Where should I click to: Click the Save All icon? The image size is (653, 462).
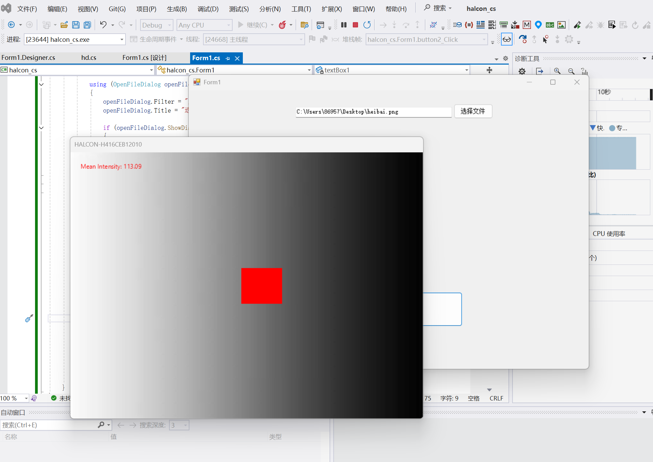(x=87, y=25)
